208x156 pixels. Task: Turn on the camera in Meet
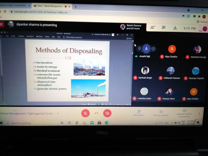107,113
